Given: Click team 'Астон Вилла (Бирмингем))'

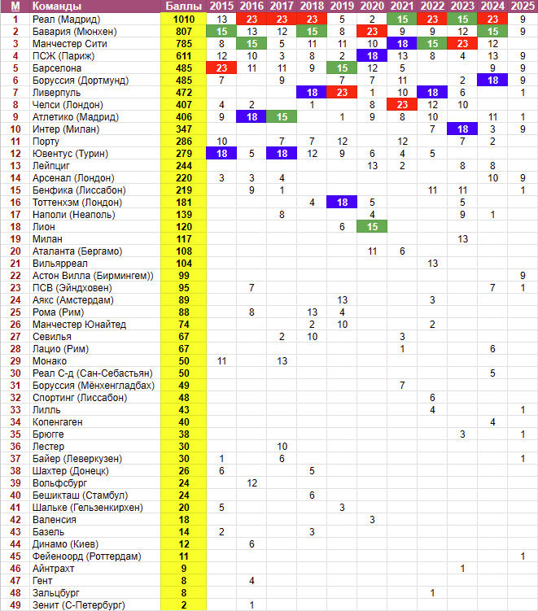Looking at the screenshot, I should click(93, 276).
